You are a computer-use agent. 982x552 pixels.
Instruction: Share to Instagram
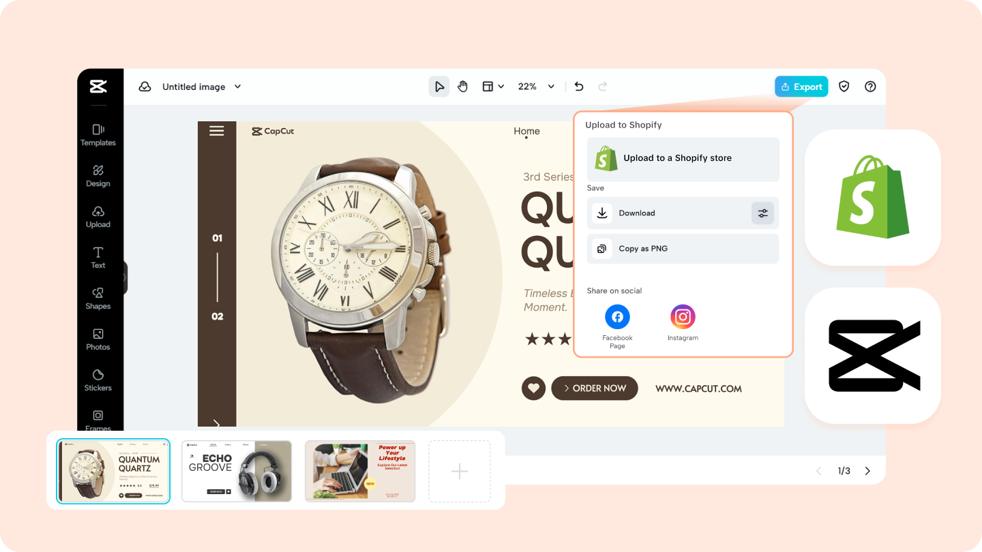(x=683, y=323)
